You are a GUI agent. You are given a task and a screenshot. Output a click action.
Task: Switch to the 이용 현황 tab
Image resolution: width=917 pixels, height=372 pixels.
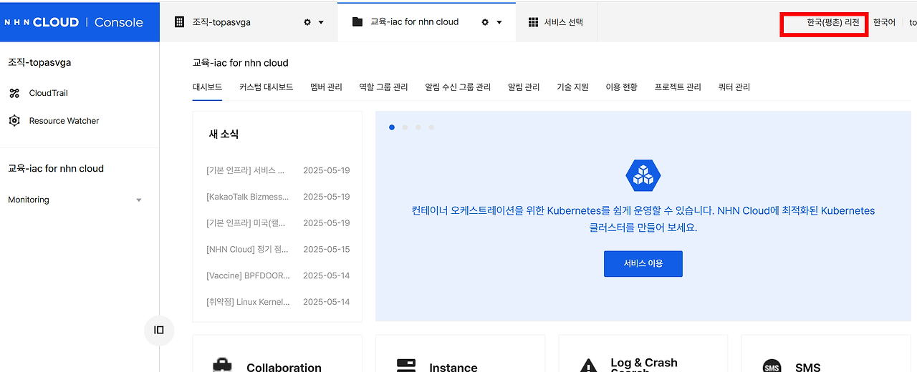coord(621,87)
